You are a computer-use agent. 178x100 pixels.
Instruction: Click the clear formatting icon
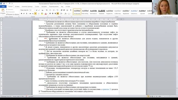pos(46,10)
